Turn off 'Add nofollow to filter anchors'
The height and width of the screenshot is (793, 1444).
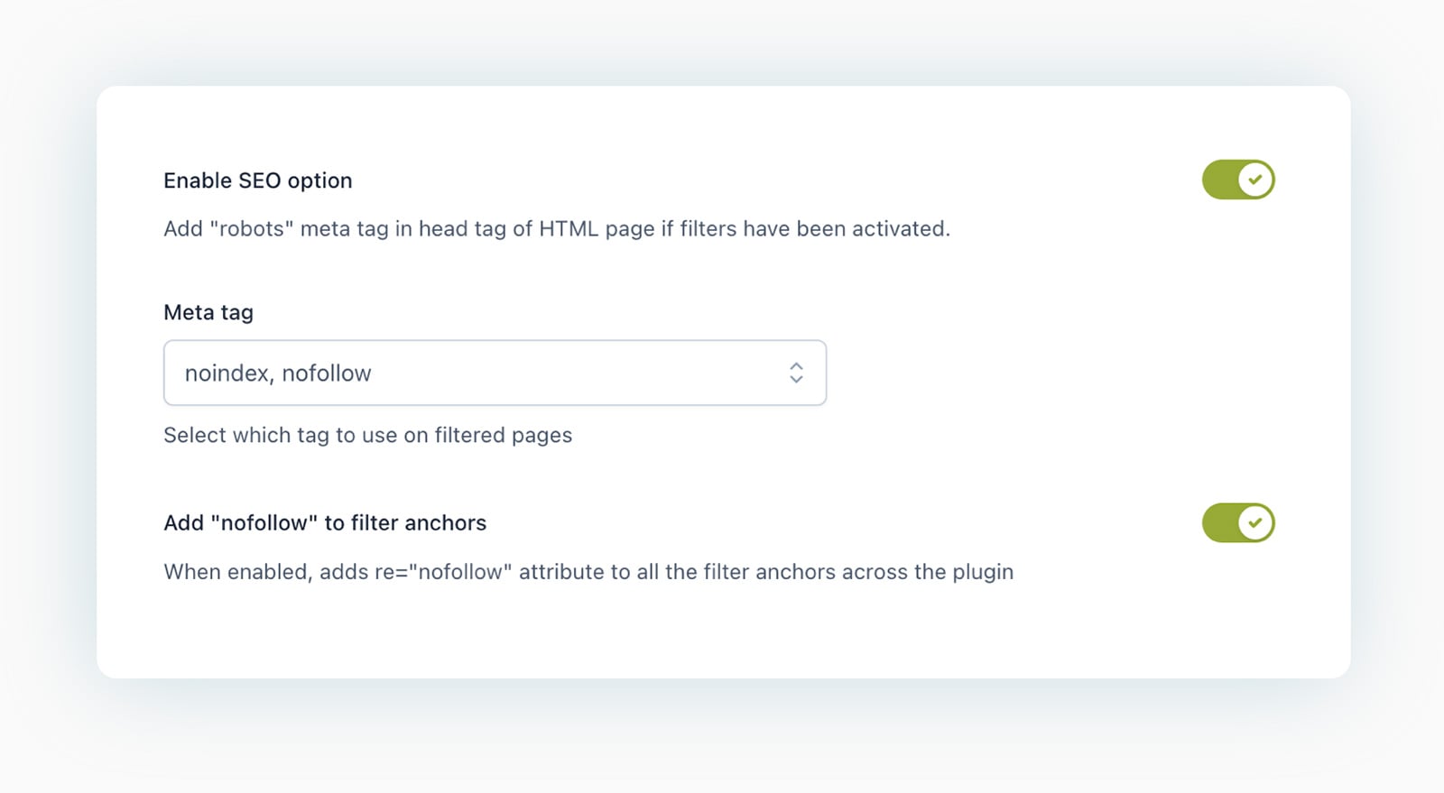(1238, 522)
